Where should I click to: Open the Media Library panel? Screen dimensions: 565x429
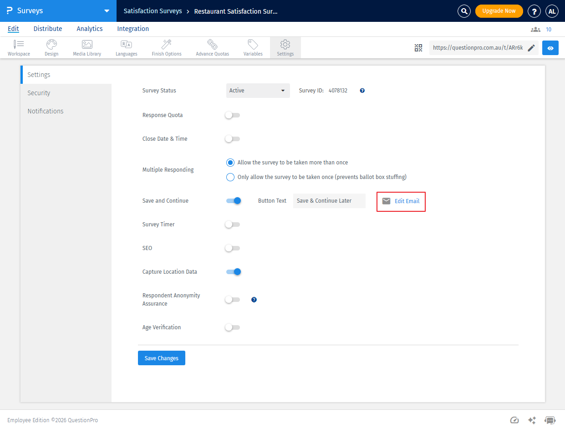(x=87, y=47)
